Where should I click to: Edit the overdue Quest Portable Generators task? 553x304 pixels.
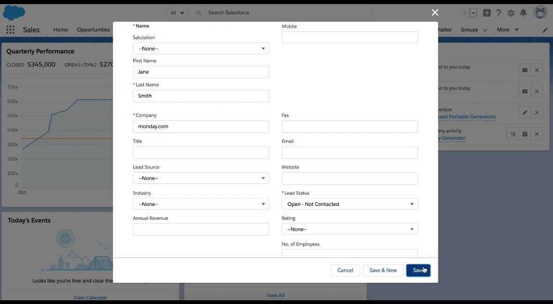click(524, 112)
